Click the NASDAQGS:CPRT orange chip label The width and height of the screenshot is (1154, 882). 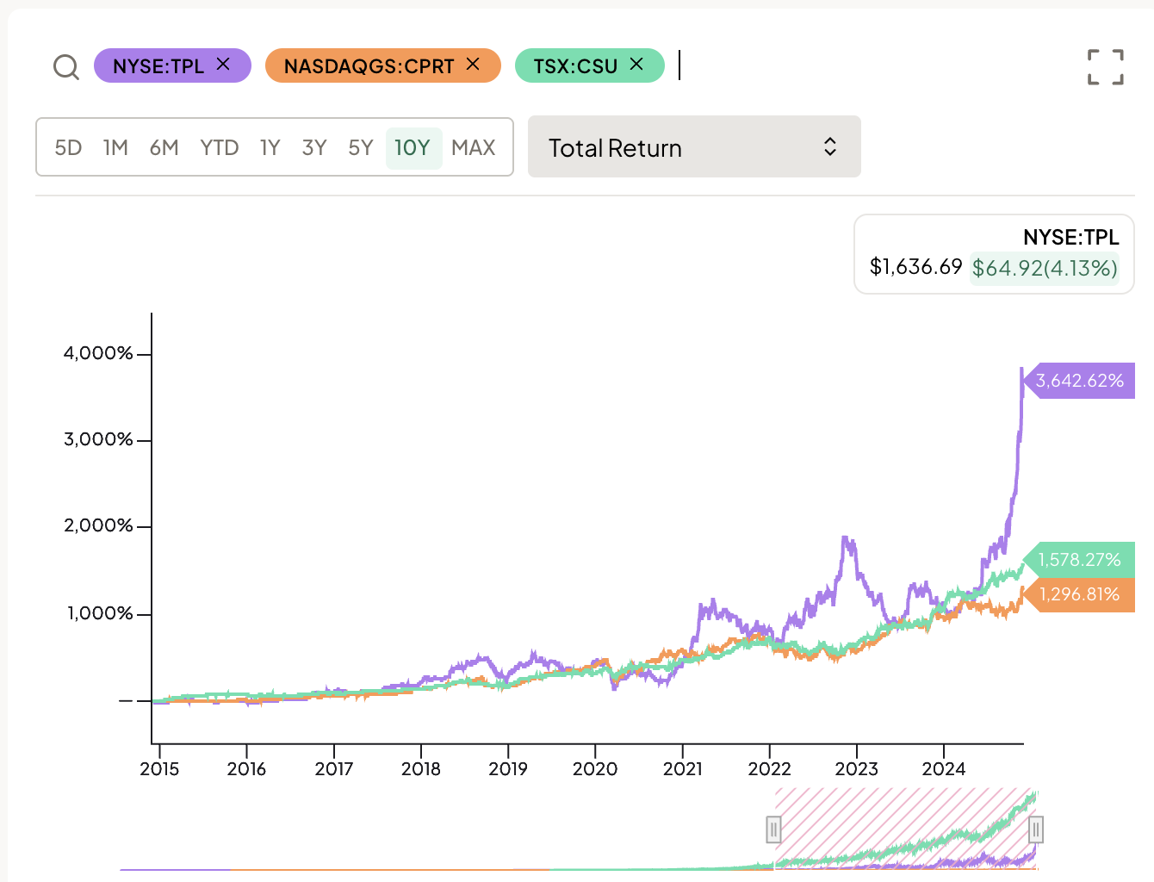point(369,66)
